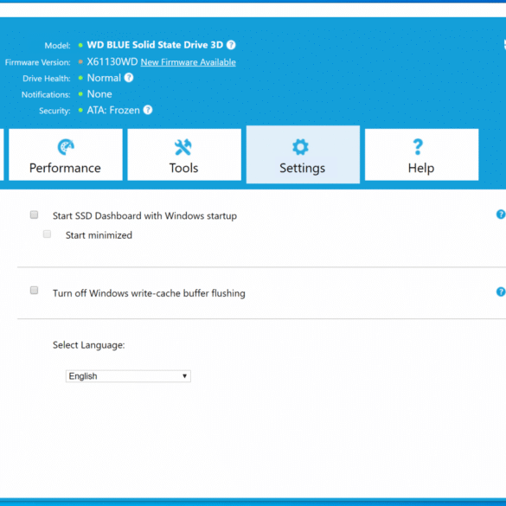The width and height of the screenshot is (506, 506).
Task: Click the ATA: Frozen security status
Action: point(113,111)
